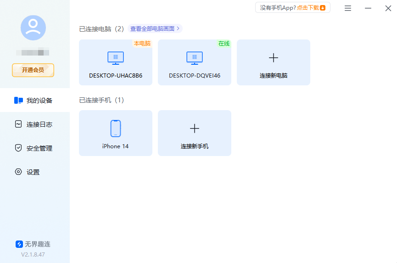Click the 连接新电脑 label
The height and width of the screenshot is (263, 397).
274,75
